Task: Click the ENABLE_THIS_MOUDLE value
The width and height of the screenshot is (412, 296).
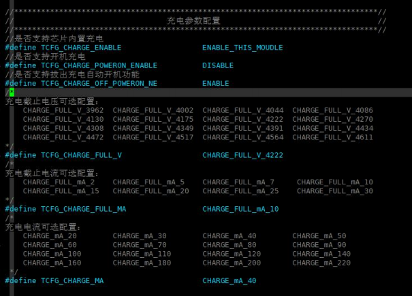Action: tap(242, 48)
